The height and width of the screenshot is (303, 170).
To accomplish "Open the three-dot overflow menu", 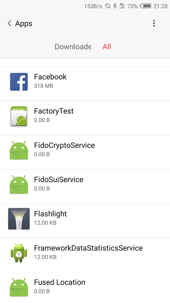I will click(x=154, y=23).
